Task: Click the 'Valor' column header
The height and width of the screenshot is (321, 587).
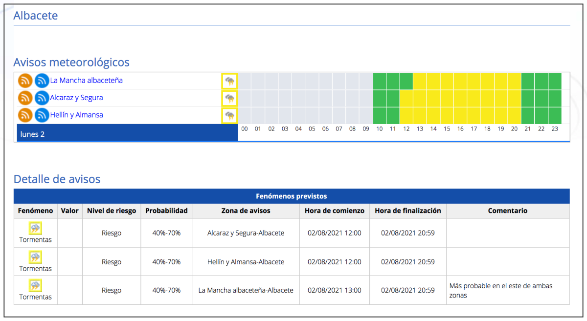Action: point(69,211)
